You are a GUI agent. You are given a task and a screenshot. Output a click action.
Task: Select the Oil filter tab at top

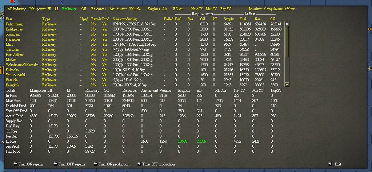pos(84,9)
